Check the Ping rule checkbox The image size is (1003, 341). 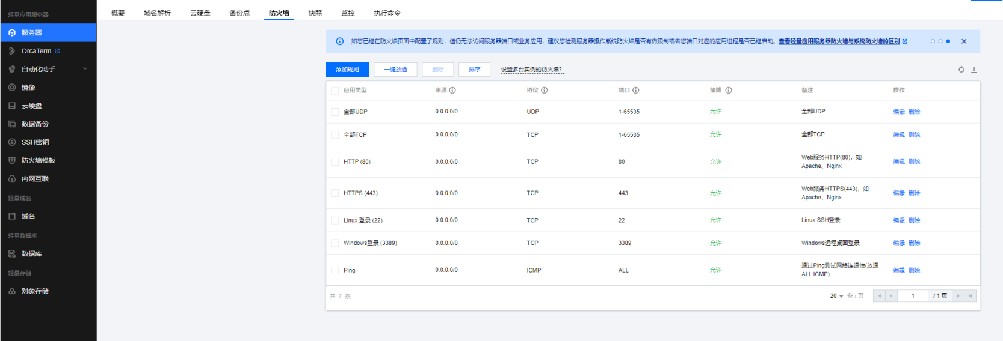click(x=335, y=270)
